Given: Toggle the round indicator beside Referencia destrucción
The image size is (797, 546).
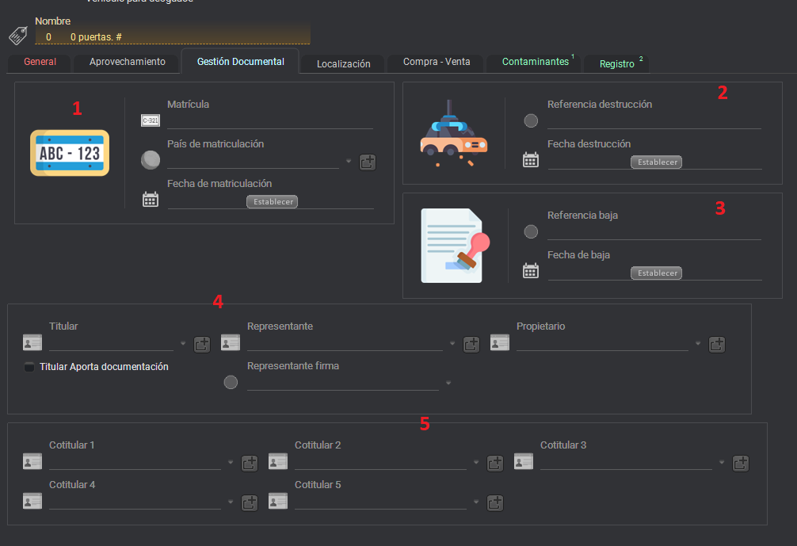Looking at the screenshot, I should (x=531, y=121).
